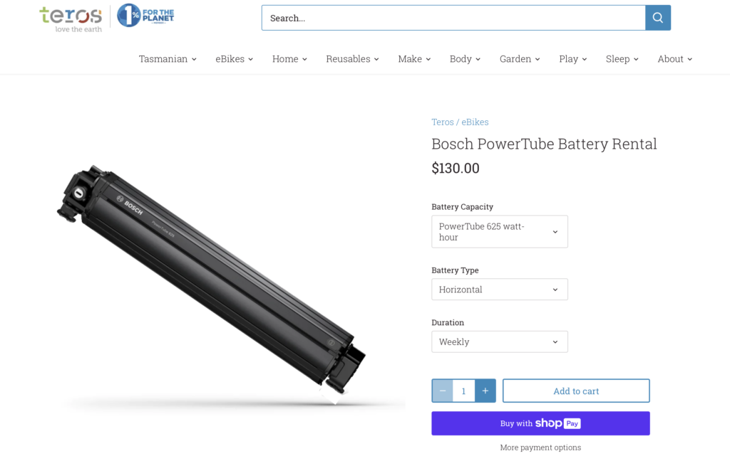Click the Add to cart button
The image size is (730, 461).
tap(576, 391)
